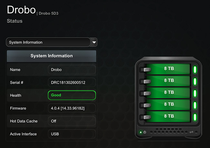210x148 pixels.
Task: Click the Serial # row label
Action: point(16,83)
